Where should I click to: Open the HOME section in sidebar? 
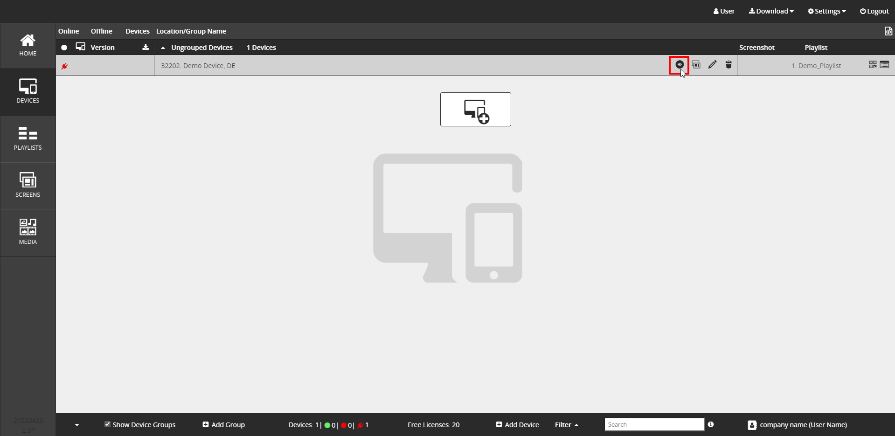[x=28, y=46]
